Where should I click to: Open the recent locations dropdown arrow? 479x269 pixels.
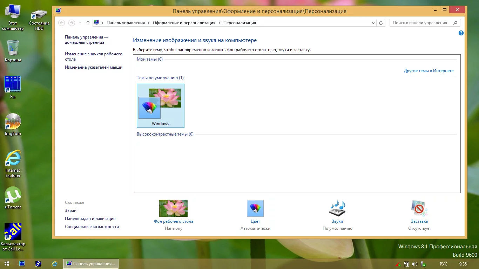tap(80, 23)
